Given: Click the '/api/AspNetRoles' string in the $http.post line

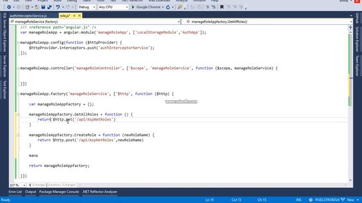Looking at the screenshot, I should [96, 140].
